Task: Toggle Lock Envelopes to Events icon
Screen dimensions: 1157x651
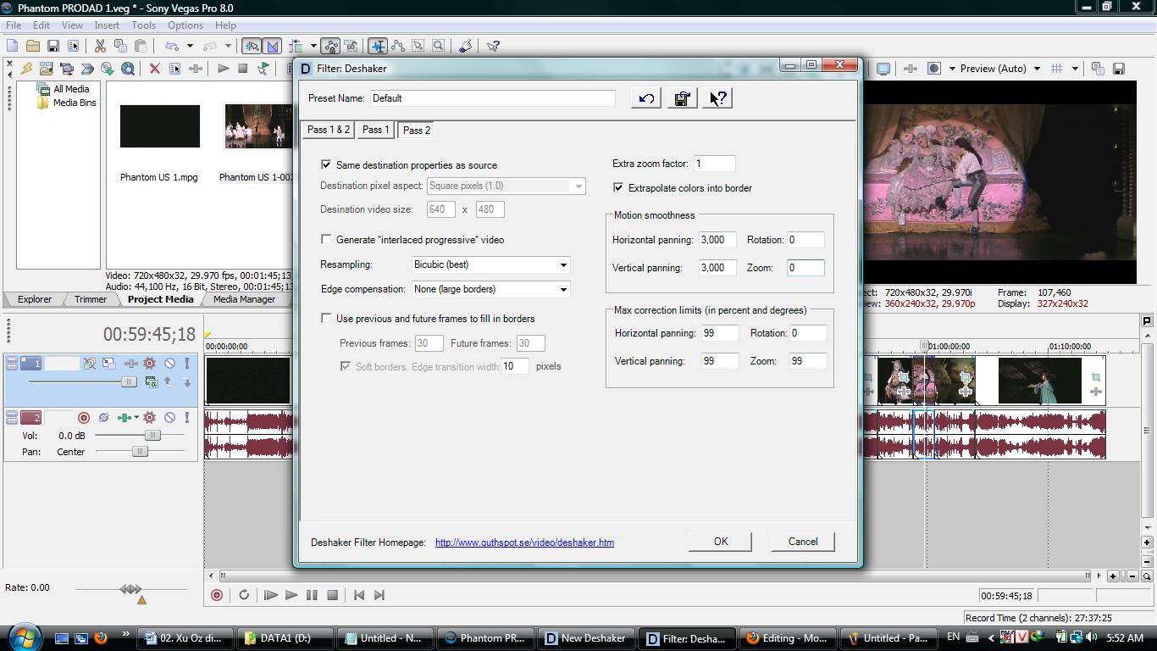Action: click(330, 46)
